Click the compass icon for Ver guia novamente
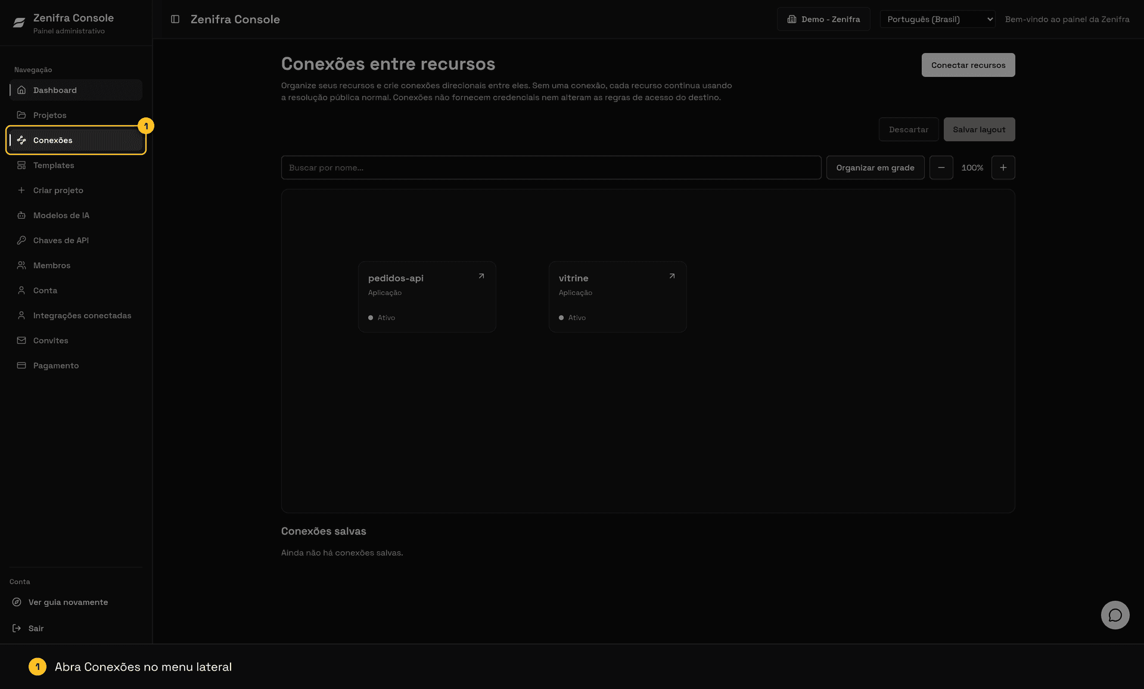This screenshot has height=689, width=1144. point(17,602)
